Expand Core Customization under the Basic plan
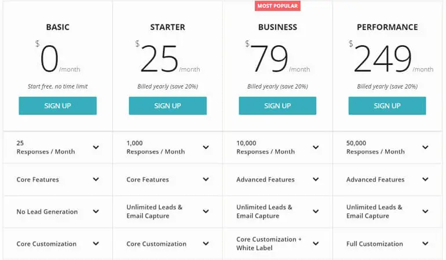 [96, 244]
